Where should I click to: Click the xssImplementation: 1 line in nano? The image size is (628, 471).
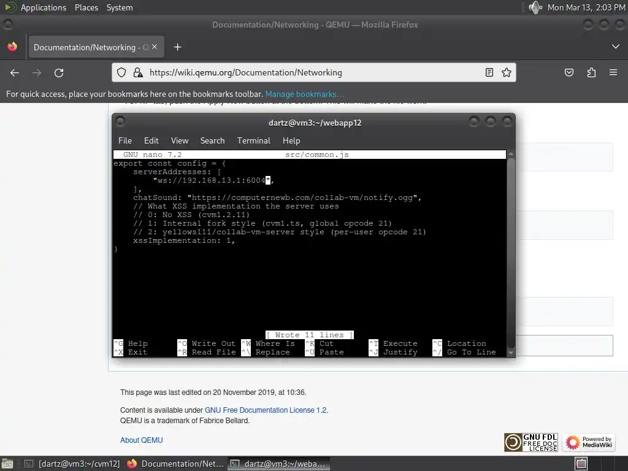coord(184,240)
